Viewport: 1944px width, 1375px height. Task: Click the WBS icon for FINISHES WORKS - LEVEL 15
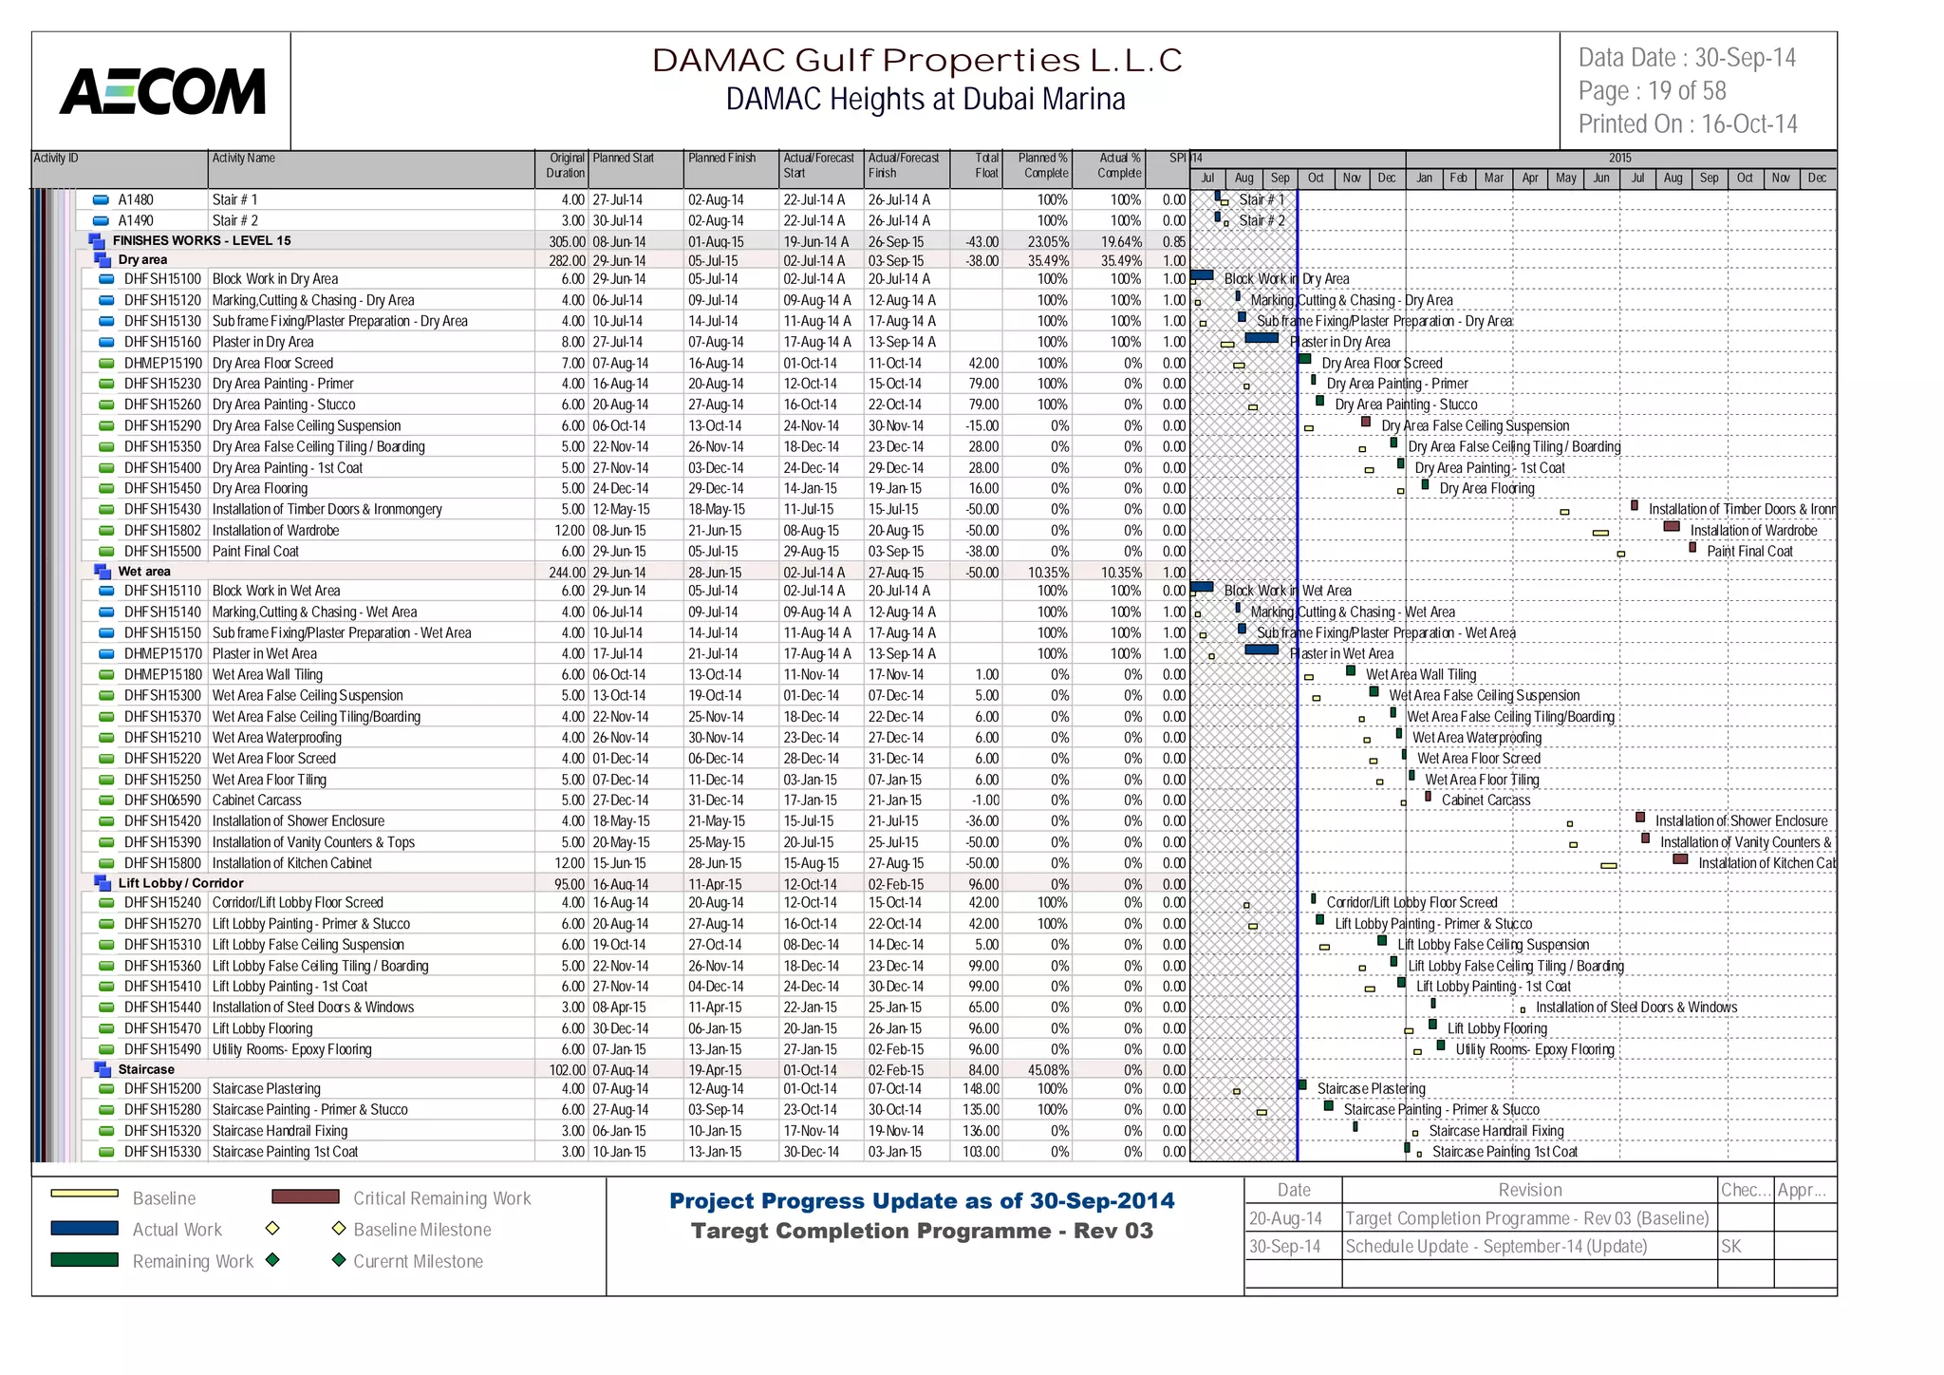tap(97, 241)
